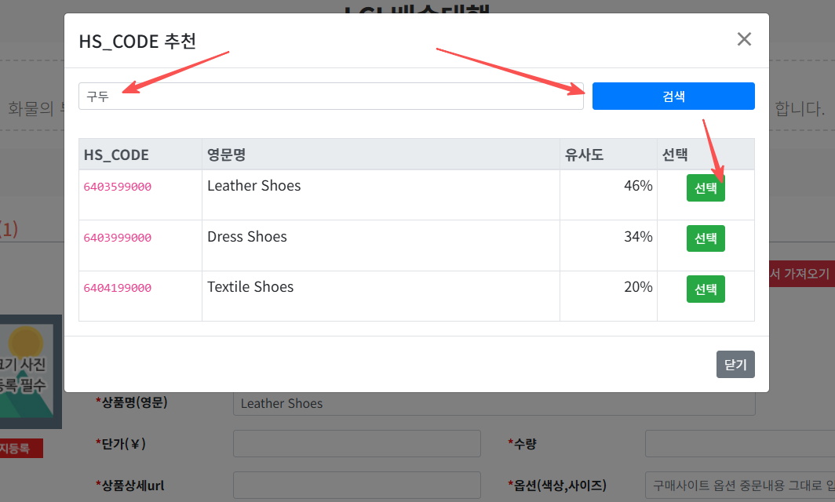Click the HS_CODE column header
The image size is (835, 502).
pyautogui.click(x=116, y=155)
